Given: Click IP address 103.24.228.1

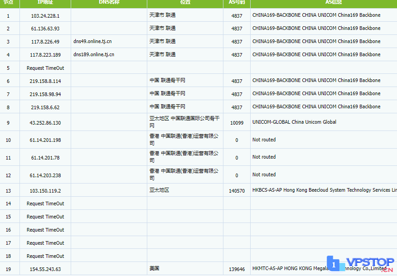Looking at the screenshot, I should coord(45,16).
